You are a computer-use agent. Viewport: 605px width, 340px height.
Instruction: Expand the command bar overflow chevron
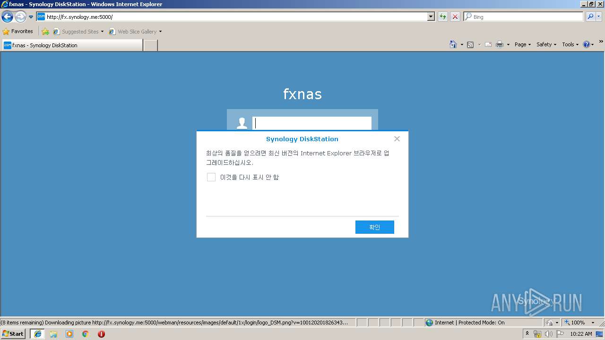point(601,42)
